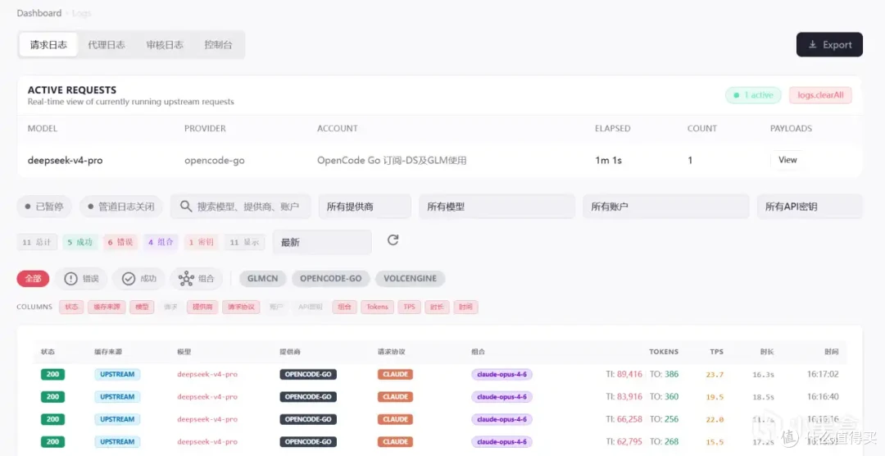
Task: Click the refresh icon next to 最新
Action: tap(393, 240)
